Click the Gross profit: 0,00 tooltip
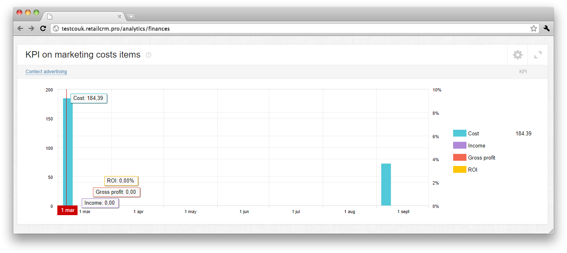The width and height of the screenshot is (567, 253). click(116, 192)
